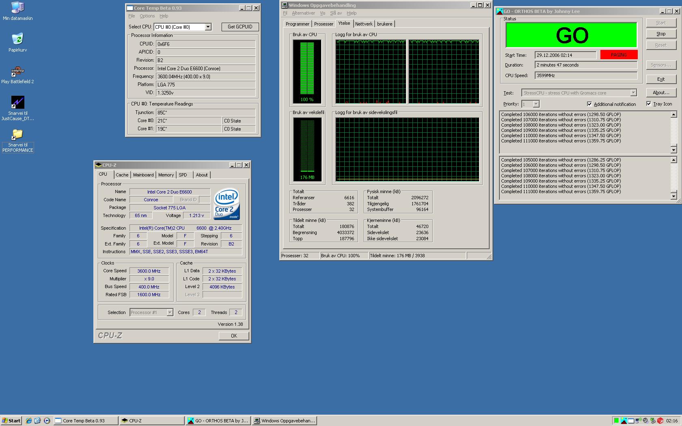Click the Get GCPUID button
The image size is (682, 426).
click(240, 27)
